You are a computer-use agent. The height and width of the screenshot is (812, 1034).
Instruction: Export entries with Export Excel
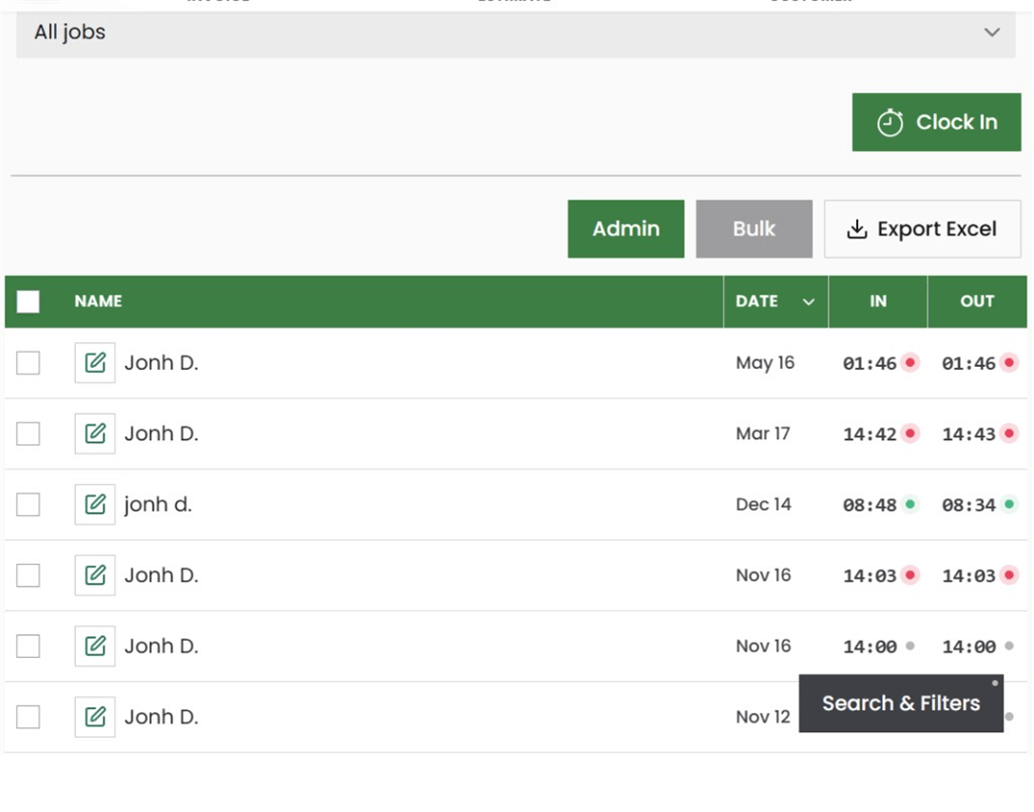click(923, 229)
